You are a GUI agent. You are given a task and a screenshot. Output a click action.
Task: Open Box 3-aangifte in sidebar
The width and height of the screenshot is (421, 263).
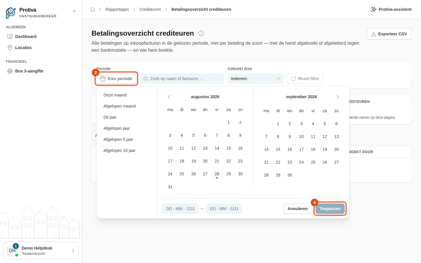[41, 71]
